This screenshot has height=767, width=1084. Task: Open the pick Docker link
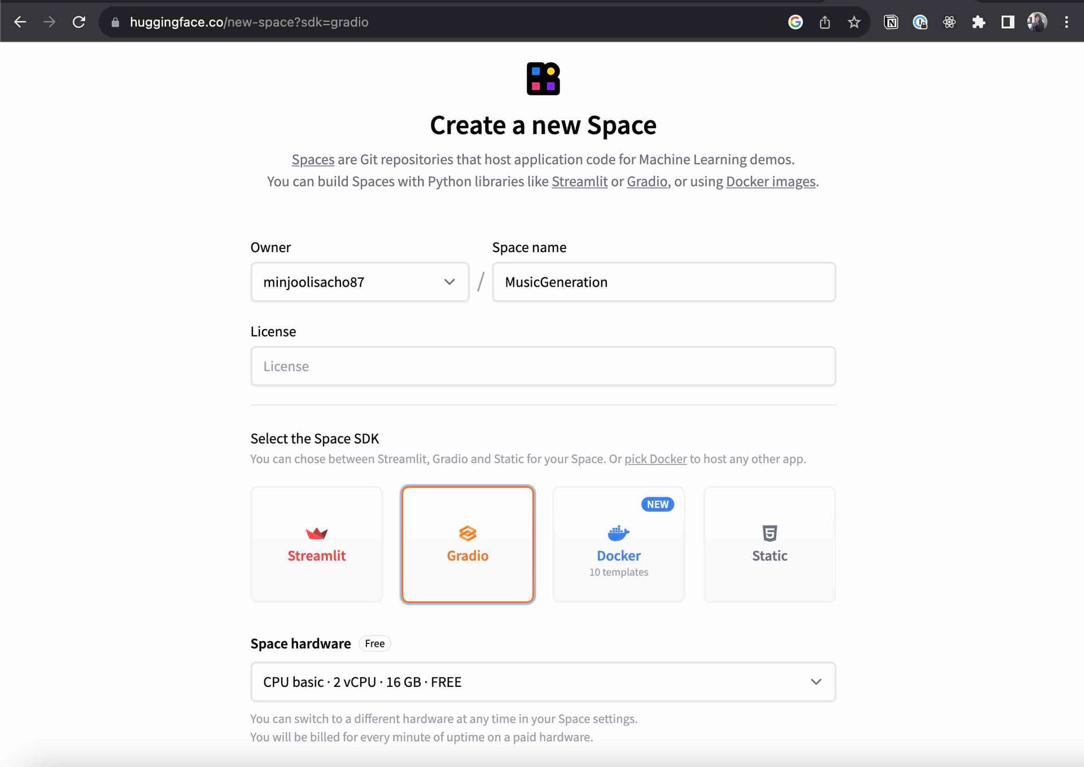[655, 459]
